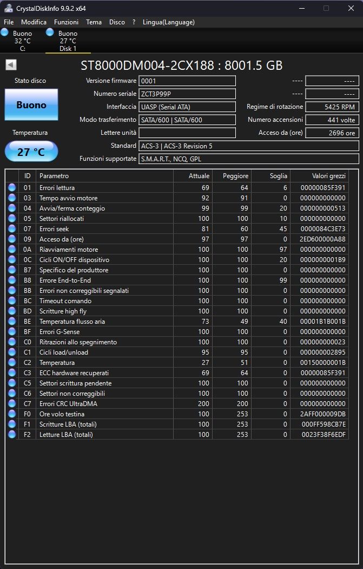363x569 pixels.
Task: Switch to the C: disk tab
Action: pyautogui.click(x=23, y=41)
